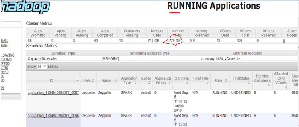The height and width of the screenshot is (127, 299).
Task: Click the EPTED state link in sidebar
Action: pyautogui.click(x=5, y=63)
